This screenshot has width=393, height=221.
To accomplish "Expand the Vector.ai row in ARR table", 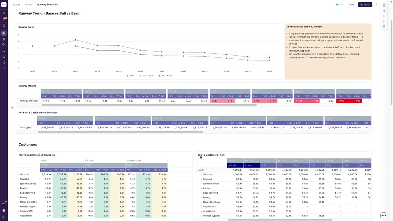I will pos(201,175).
